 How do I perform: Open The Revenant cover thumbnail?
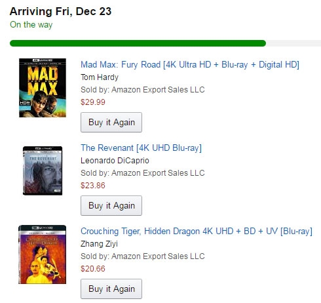point(43,171)
